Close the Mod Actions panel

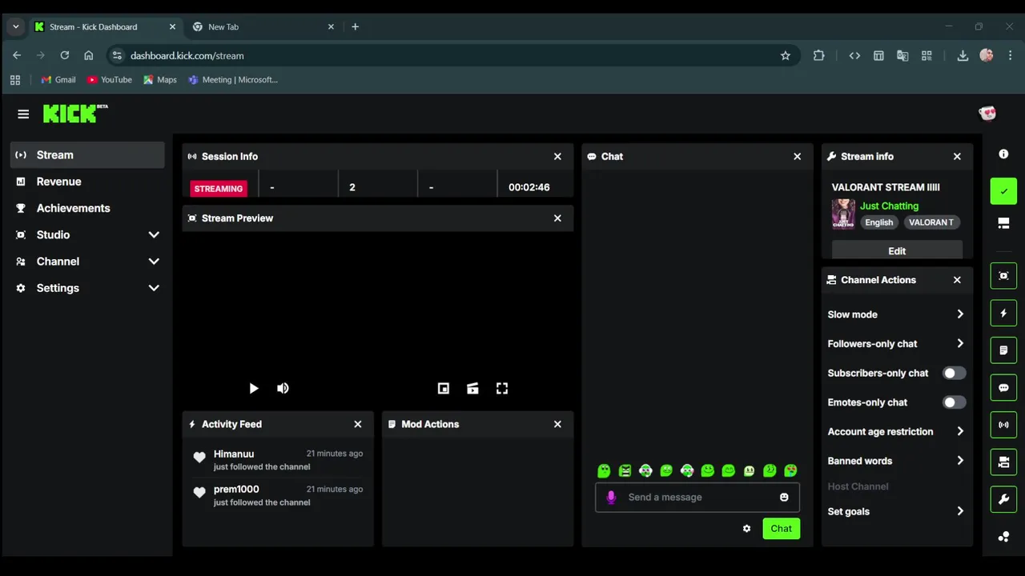pos(557,424)
